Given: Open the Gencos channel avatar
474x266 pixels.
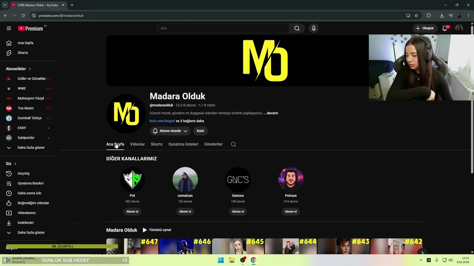Looking at the screenshot, I should [x=238, y=180].
